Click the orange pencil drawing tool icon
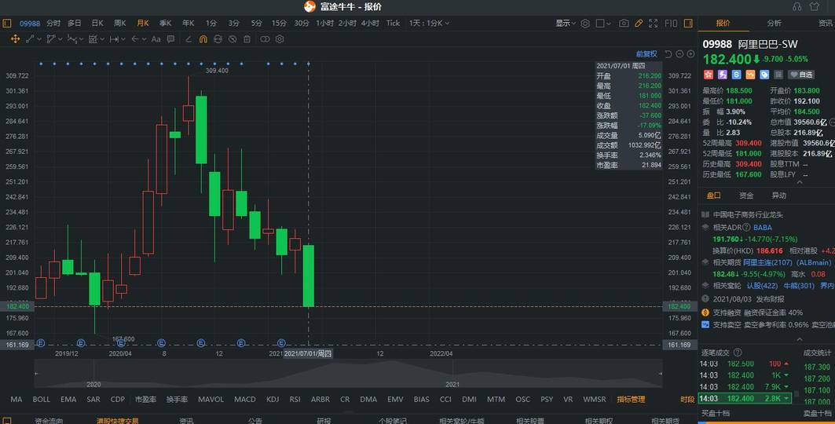This screenshot has height=424, width=835. (x=639, y=24)
